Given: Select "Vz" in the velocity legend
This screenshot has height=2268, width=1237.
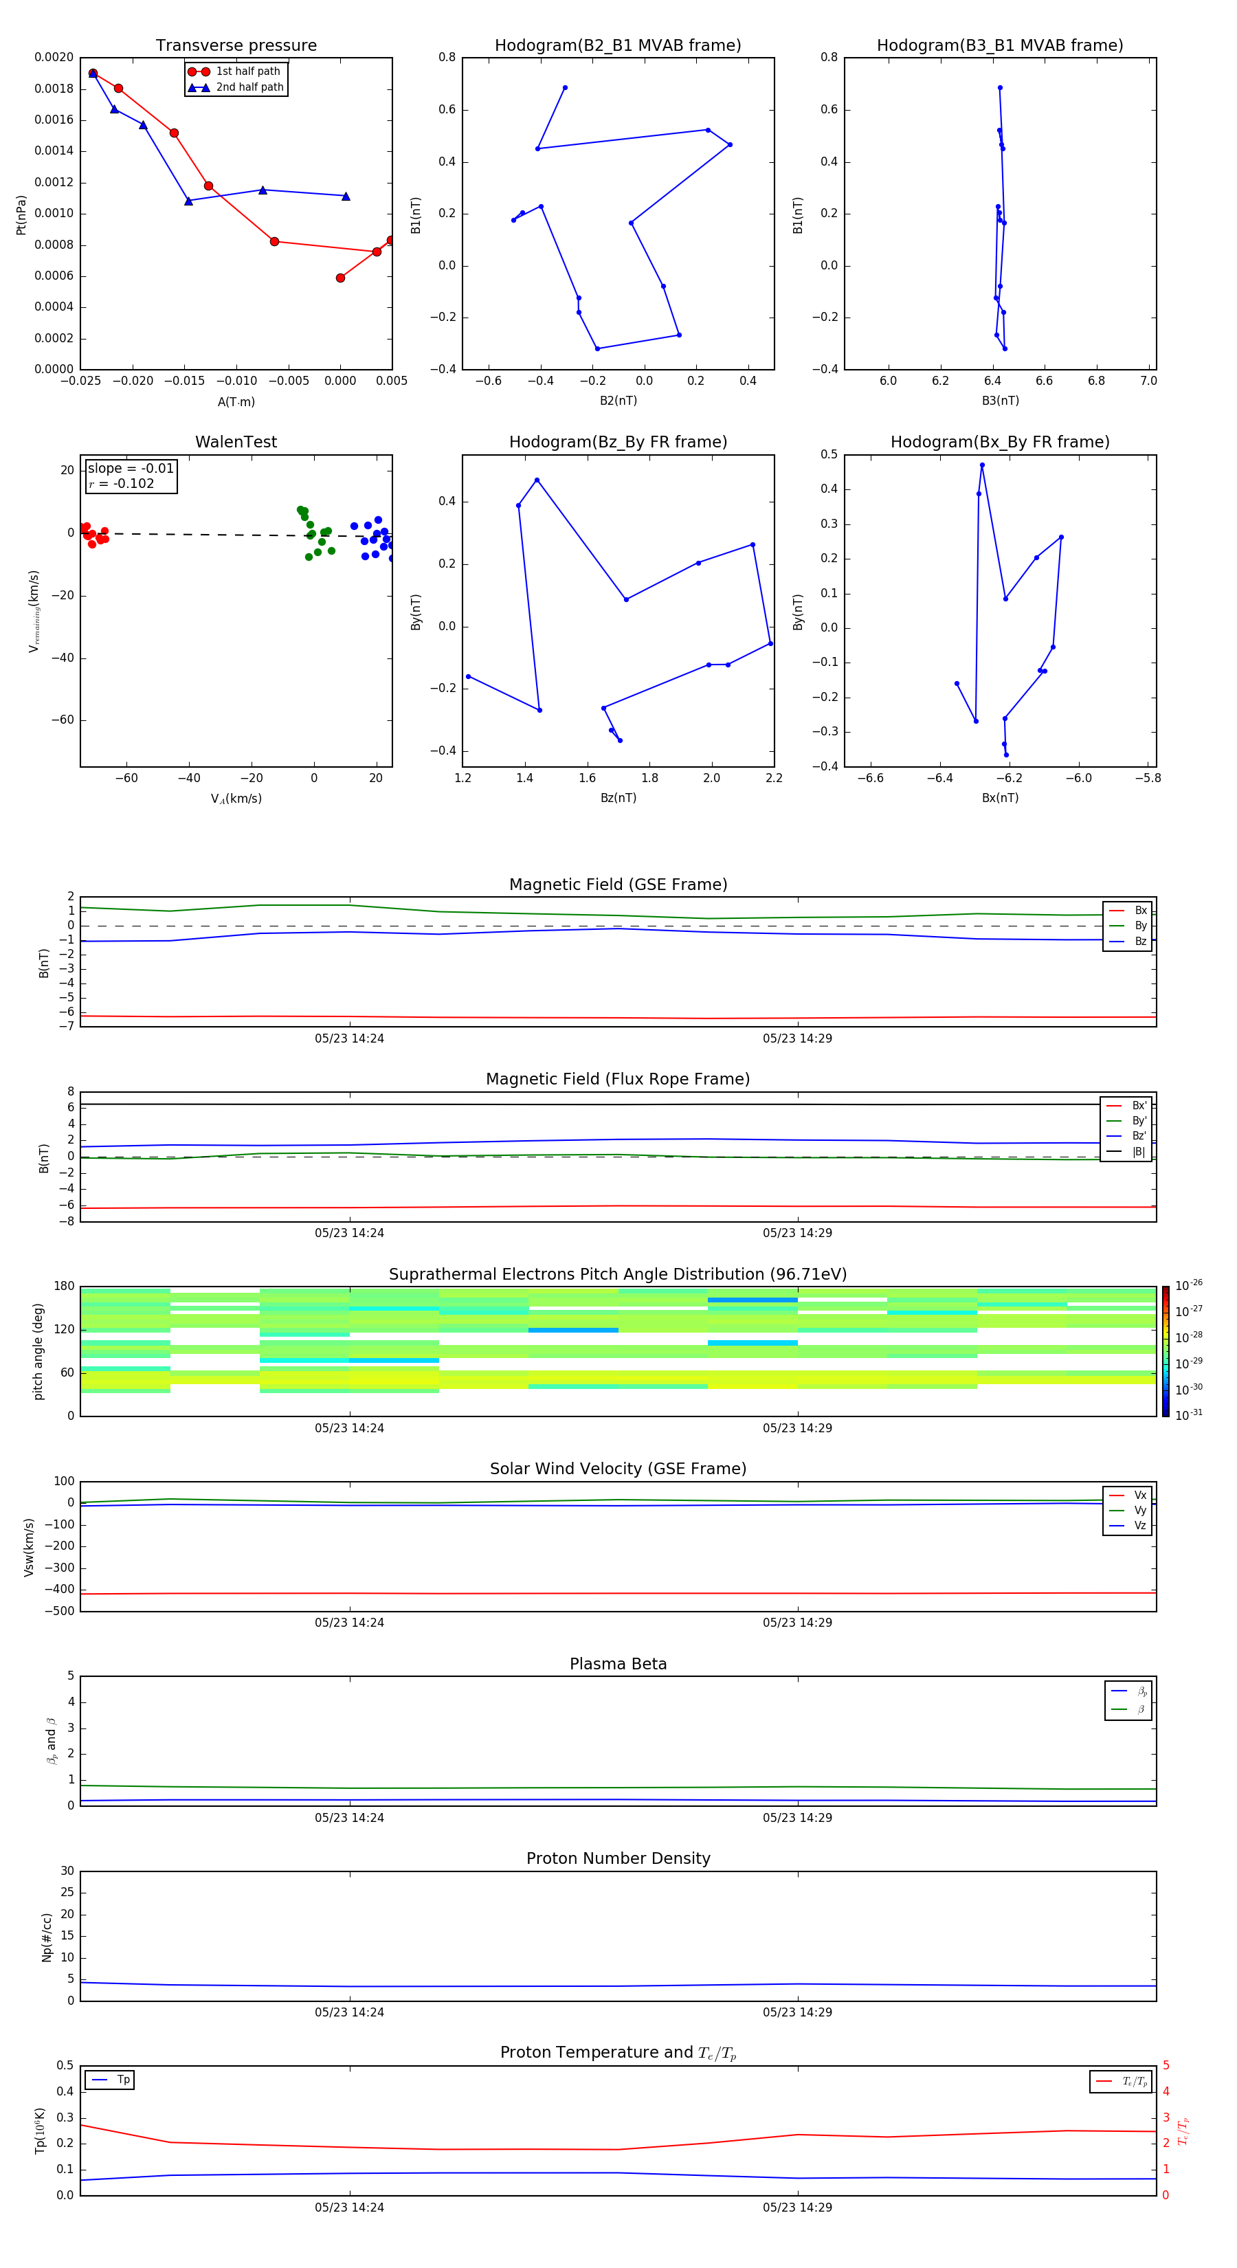Looking at the screenshot, I should (x=1128, y=1526).
